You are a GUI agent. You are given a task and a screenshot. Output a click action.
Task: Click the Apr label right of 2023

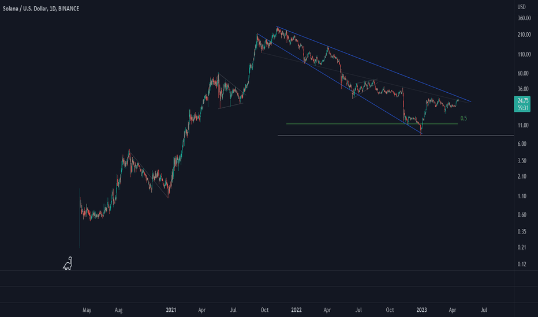(452, 310)
